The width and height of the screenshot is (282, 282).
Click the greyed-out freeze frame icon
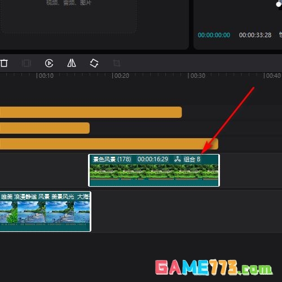27,63
